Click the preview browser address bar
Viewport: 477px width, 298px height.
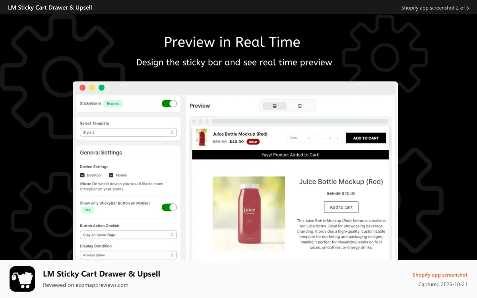coord(300,121)
